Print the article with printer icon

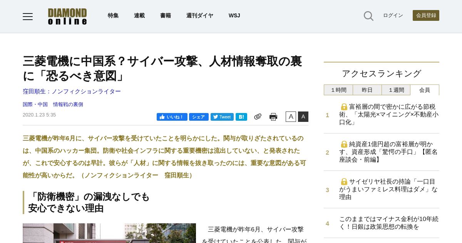click(x=273, y=117)
